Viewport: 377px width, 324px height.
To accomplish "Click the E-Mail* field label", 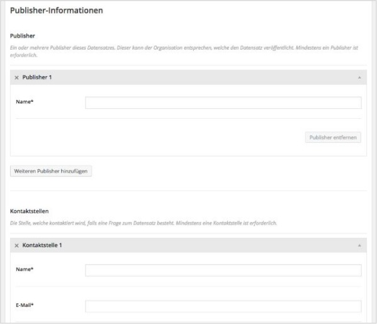I will pyautogui.click(x=25, y=305).
